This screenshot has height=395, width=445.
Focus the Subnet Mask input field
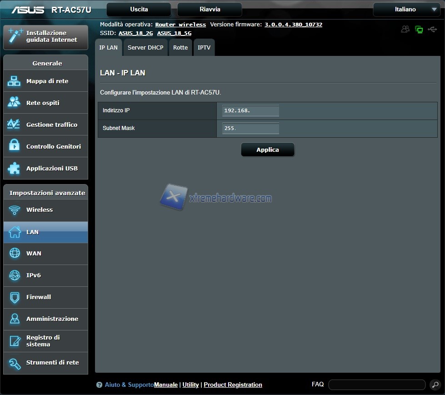(x=250, y=129)
